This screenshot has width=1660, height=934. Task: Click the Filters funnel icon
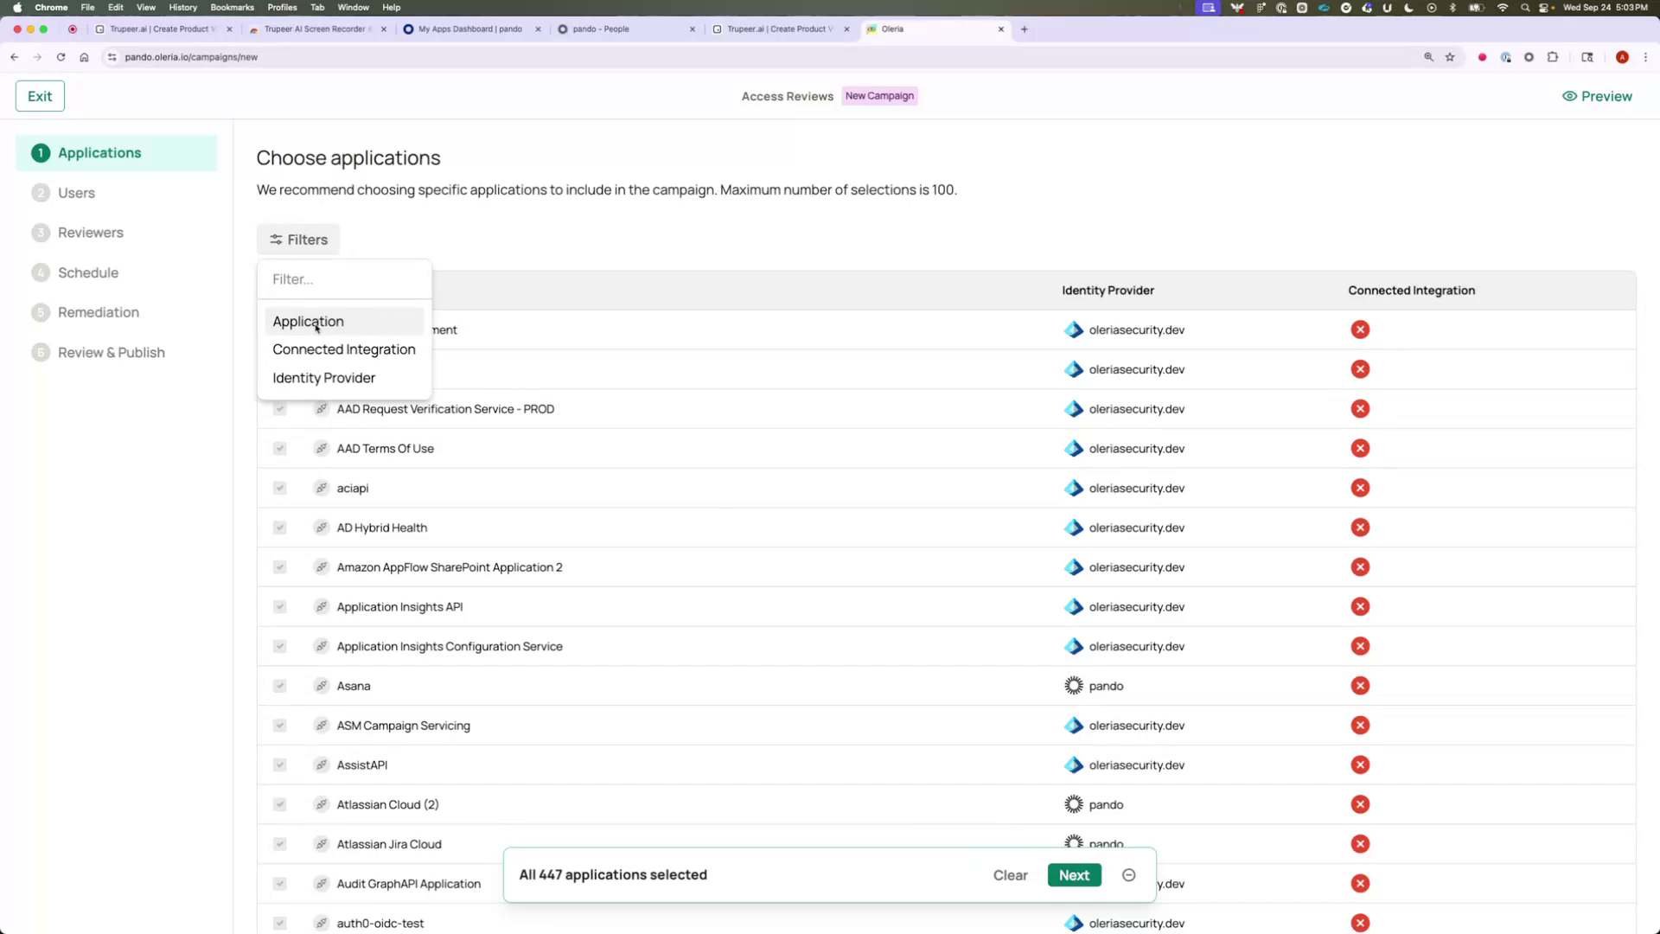(276, 240)
